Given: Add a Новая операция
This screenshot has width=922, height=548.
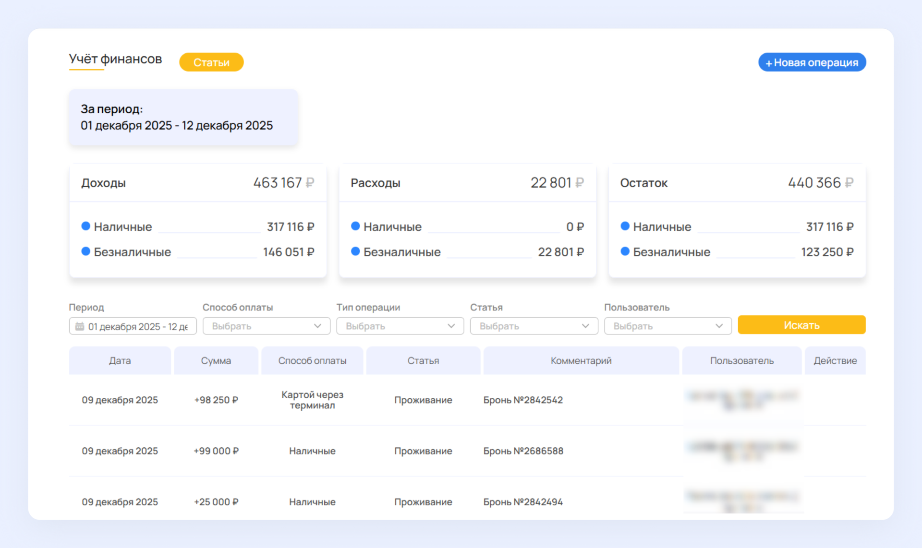Looking at the screenshot, I should [x=812, y=62].
